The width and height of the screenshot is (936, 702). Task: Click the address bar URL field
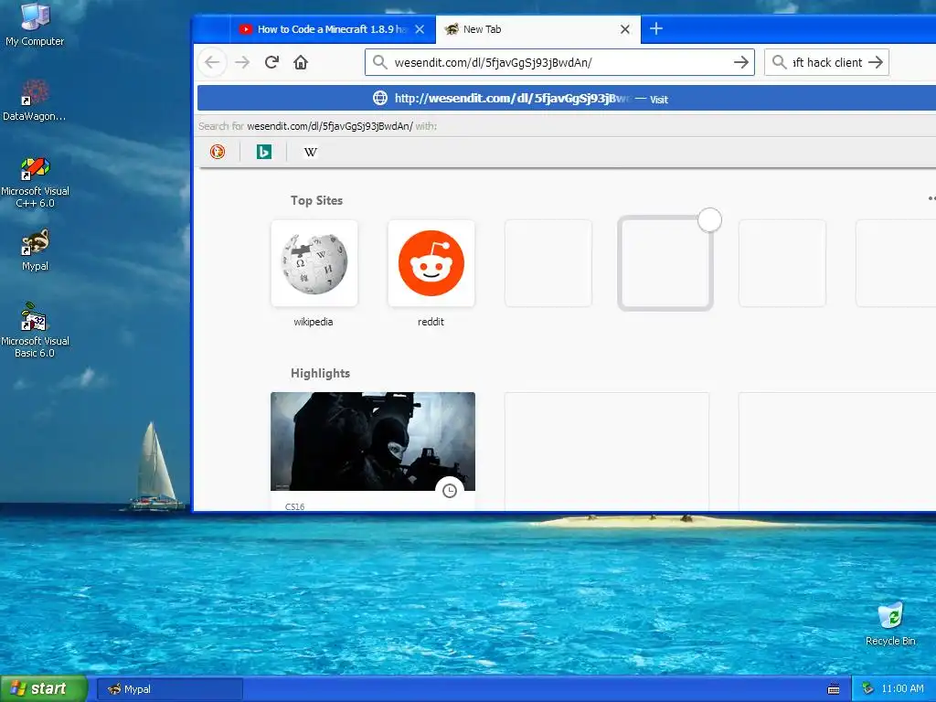click(561, 63)
